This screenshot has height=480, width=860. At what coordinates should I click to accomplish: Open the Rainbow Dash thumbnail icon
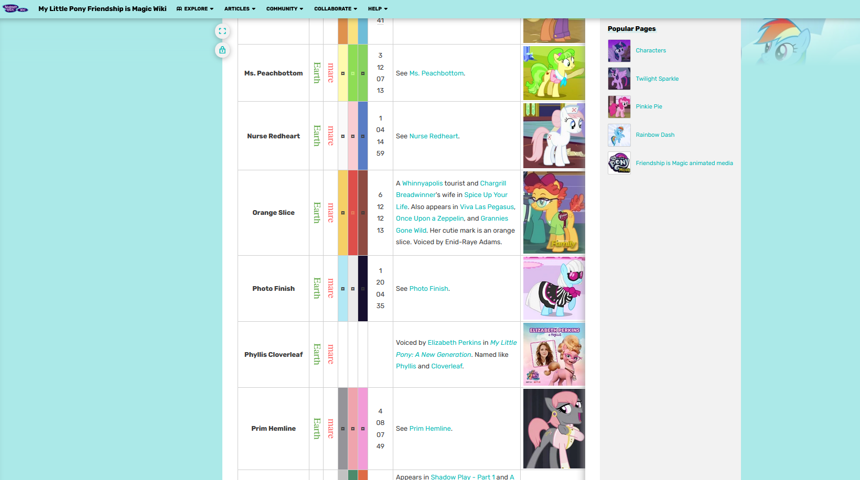tap(619, 135)
